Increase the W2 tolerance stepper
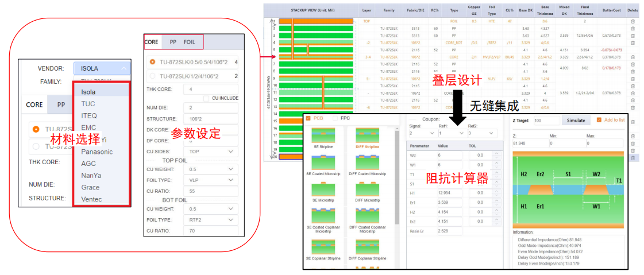The width and height of the screenshot is (644, 275). coord(496,153)
